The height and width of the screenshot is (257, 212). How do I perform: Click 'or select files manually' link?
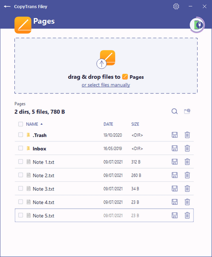pos(106,85)
